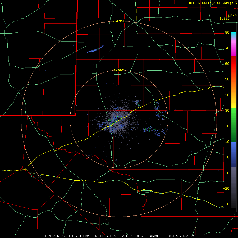The image size is (238, 238).
Task: Click the NEXR label above the color scale
Action: (x=232, y=16)
